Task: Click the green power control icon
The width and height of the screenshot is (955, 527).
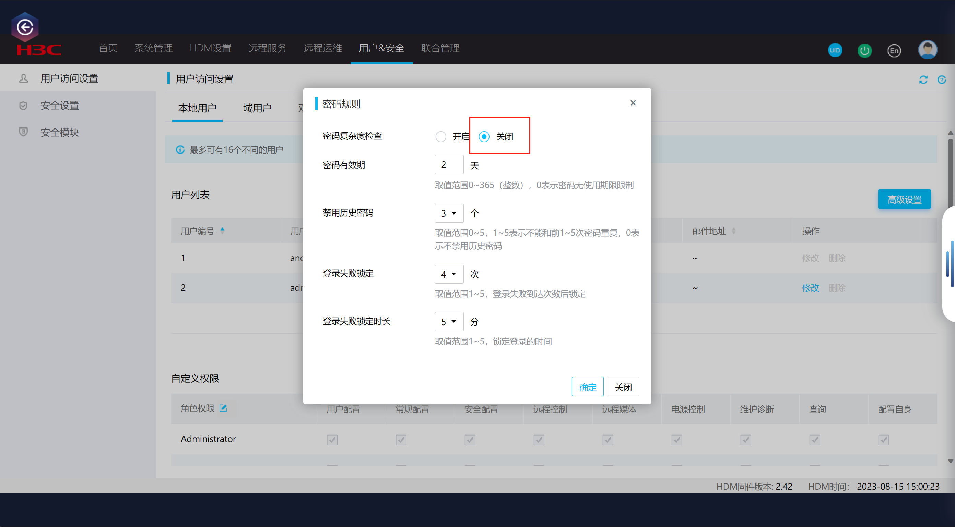Action: [864, 50]
